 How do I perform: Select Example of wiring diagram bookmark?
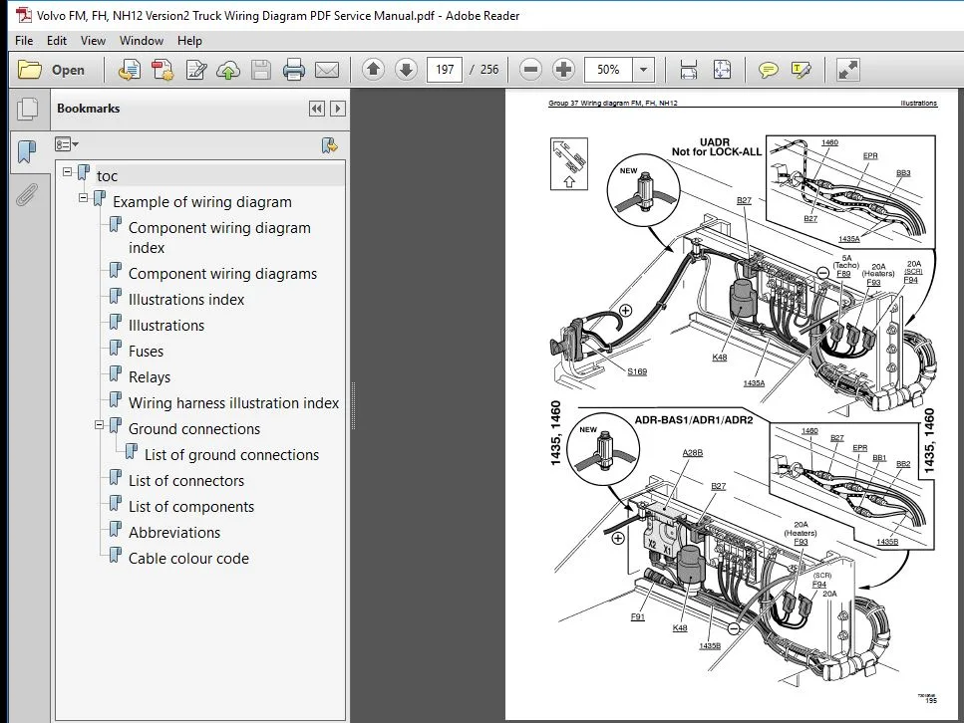(x=202, y=202)
